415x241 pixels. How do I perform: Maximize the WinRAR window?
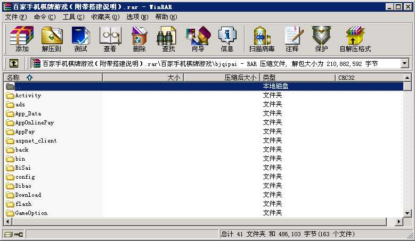pos(398,6)
